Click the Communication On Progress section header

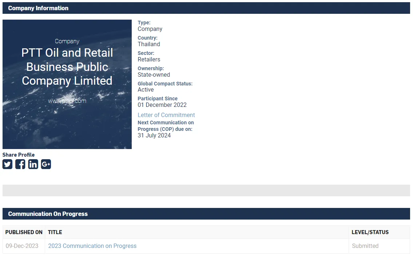point(48,214)
